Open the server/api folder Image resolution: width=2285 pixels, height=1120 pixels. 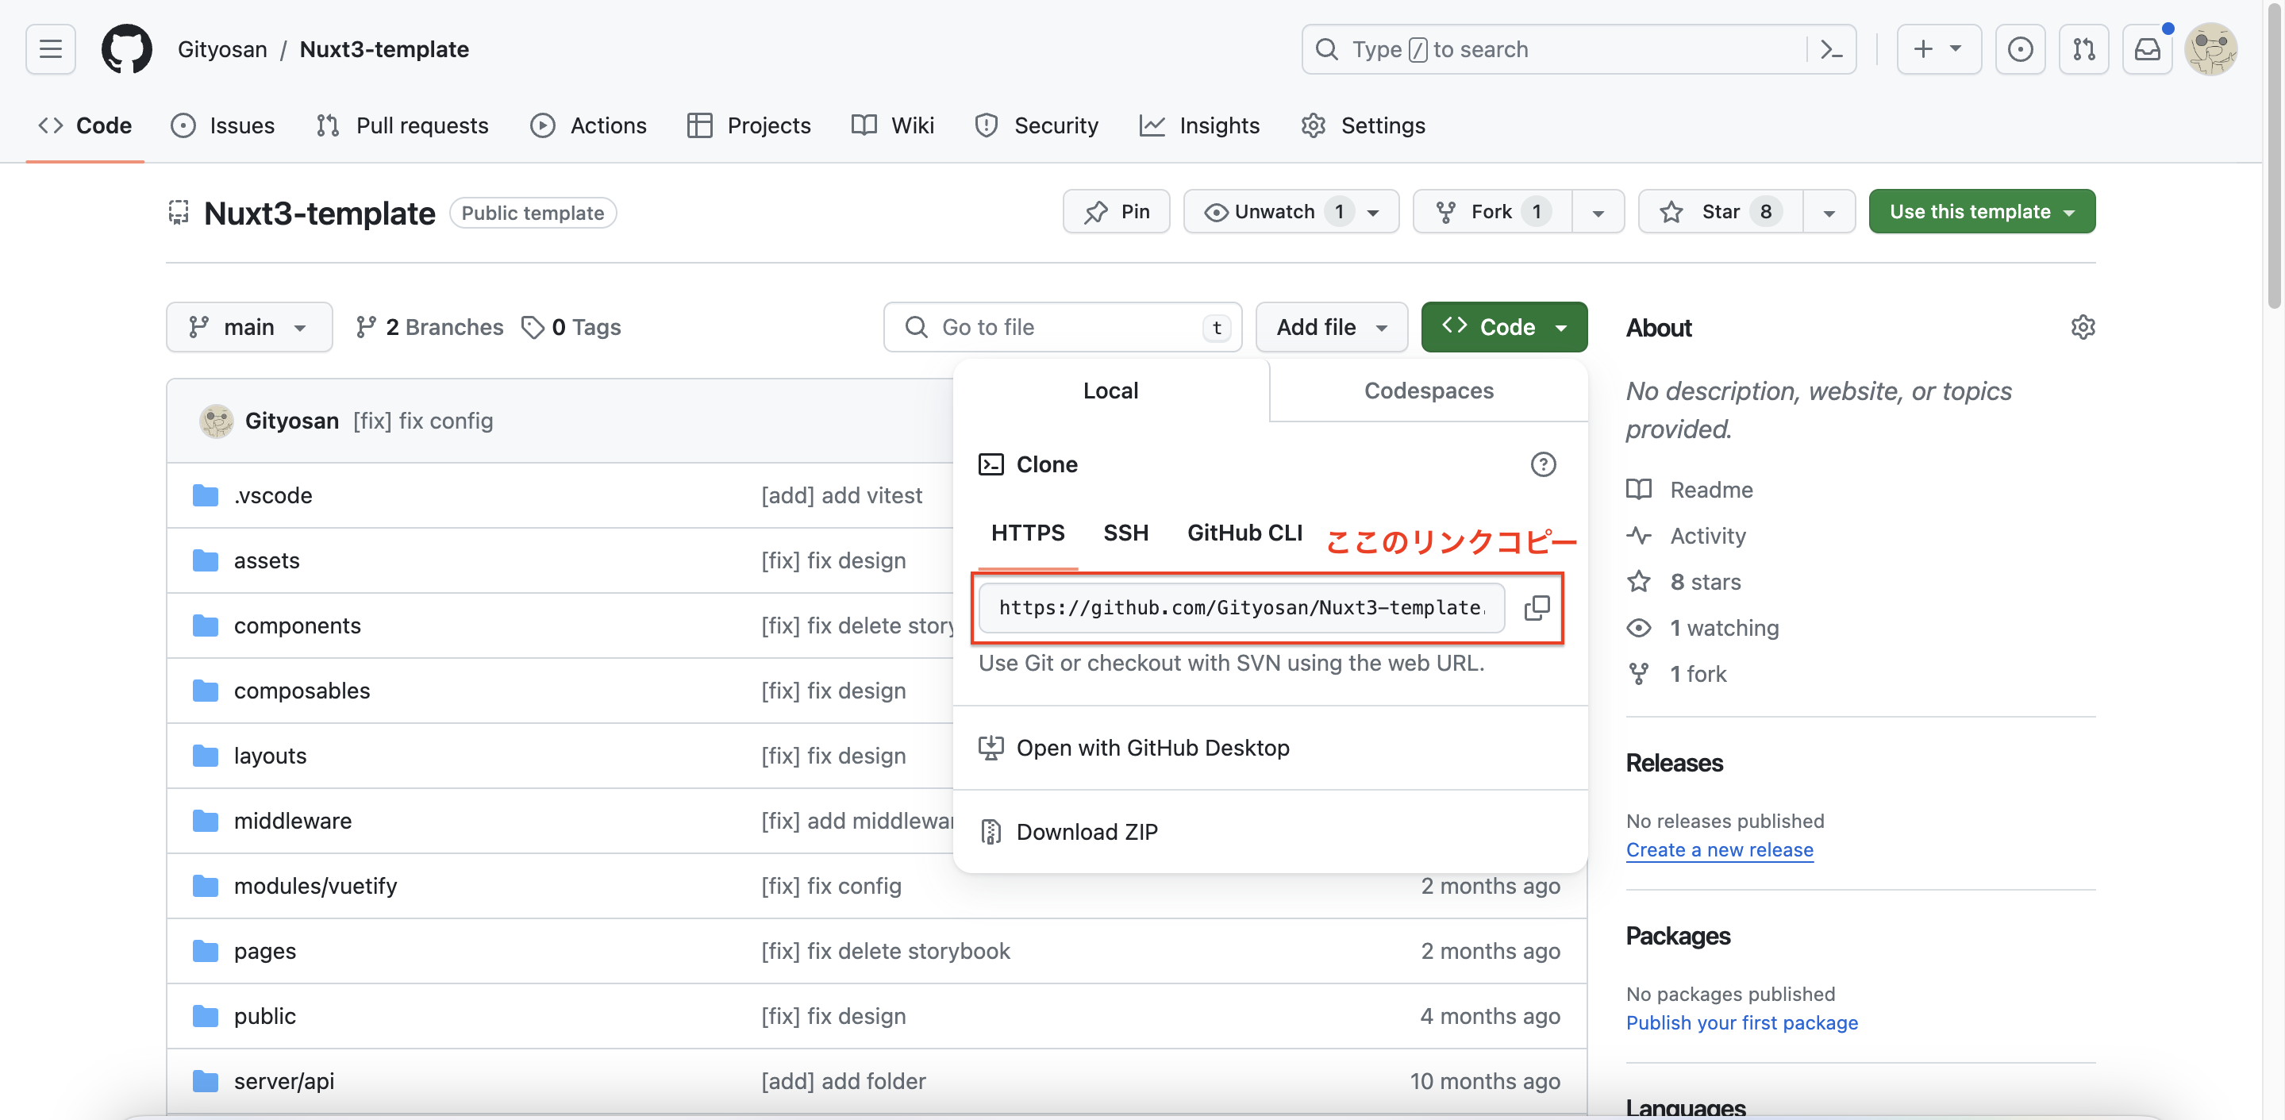coord(284,1080)
